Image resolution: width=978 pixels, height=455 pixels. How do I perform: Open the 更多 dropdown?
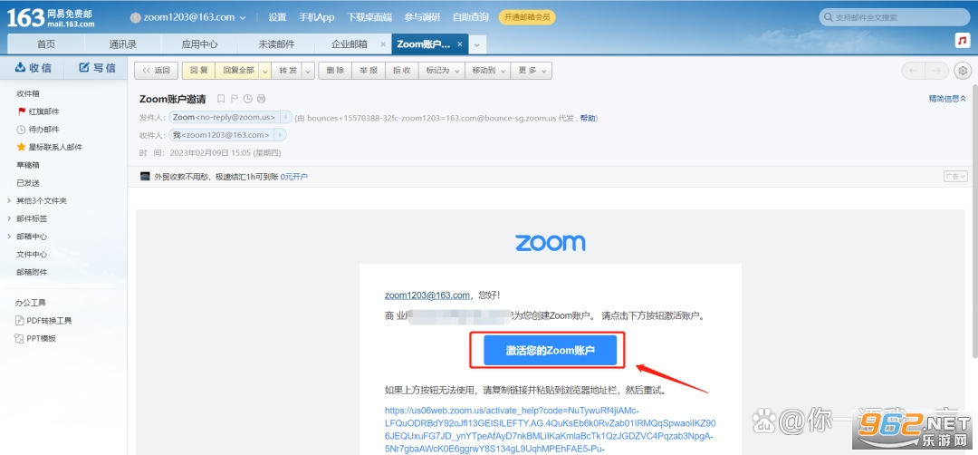532,72
